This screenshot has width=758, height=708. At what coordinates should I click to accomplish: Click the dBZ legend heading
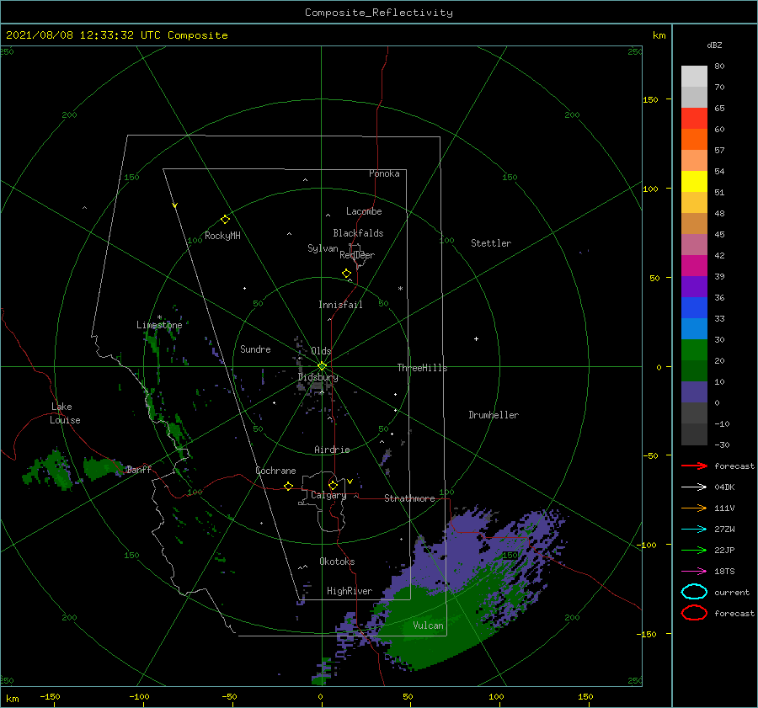pyautogui.click(x=714, y=45)
